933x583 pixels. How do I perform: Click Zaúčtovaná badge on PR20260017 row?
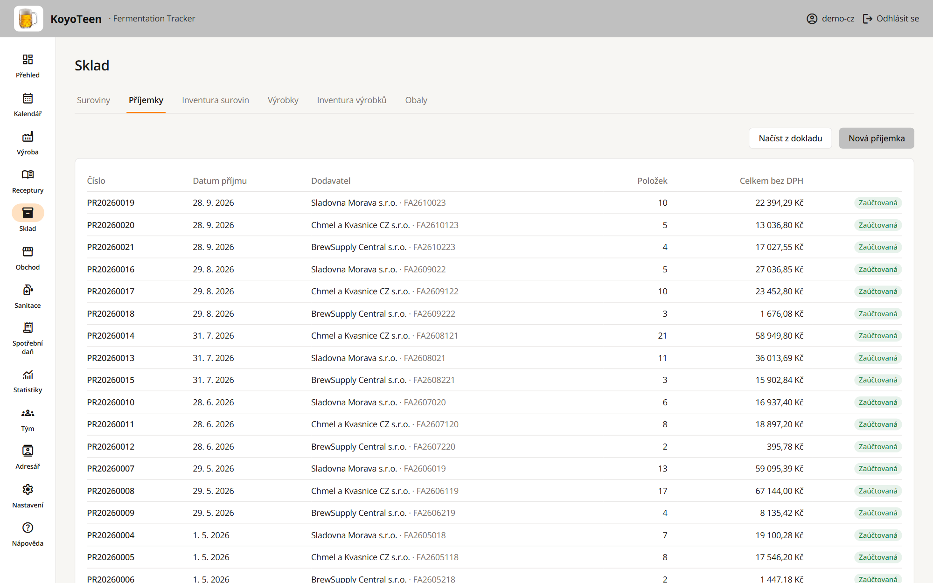[878, 291]
